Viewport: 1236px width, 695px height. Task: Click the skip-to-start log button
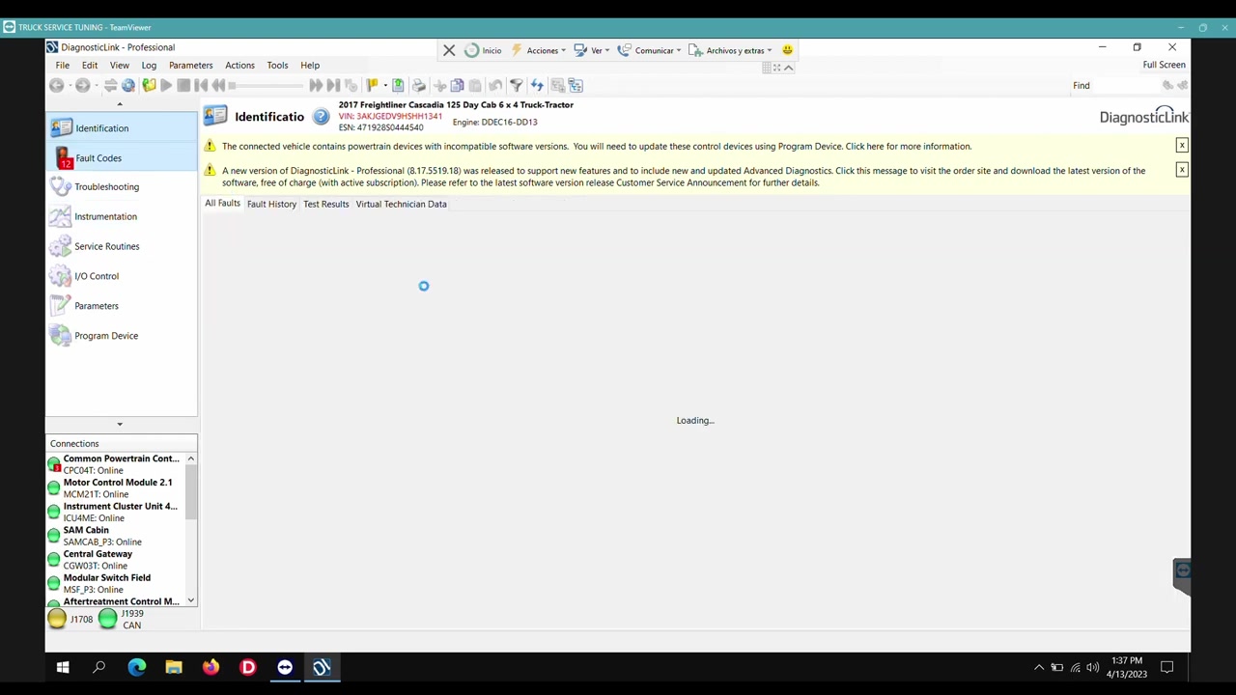point(202,86)
